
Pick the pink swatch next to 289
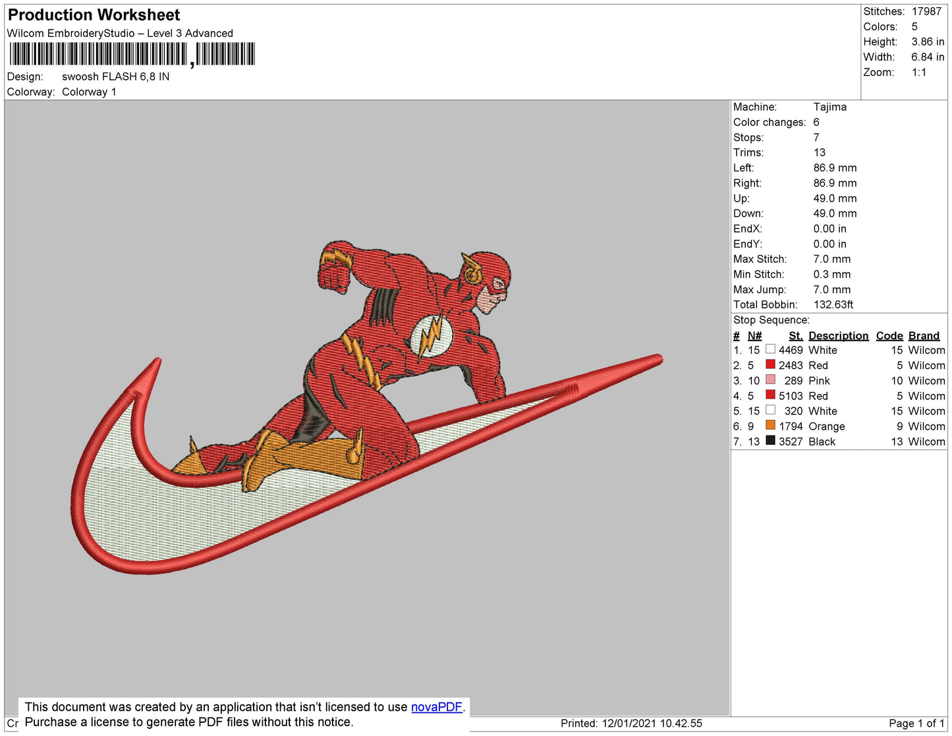coord(770,380)
